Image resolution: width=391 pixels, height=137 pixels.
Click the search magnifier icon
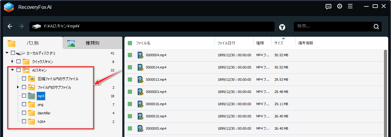pyautogui.click(x=376, y=27)
